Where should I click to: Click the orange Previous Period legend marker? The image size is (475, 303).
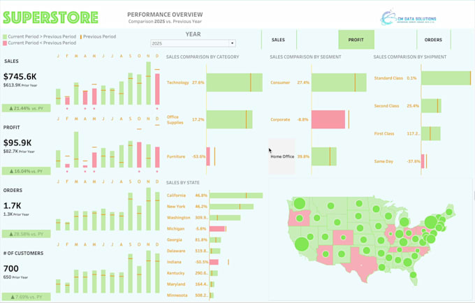click(x=81, y=36)
